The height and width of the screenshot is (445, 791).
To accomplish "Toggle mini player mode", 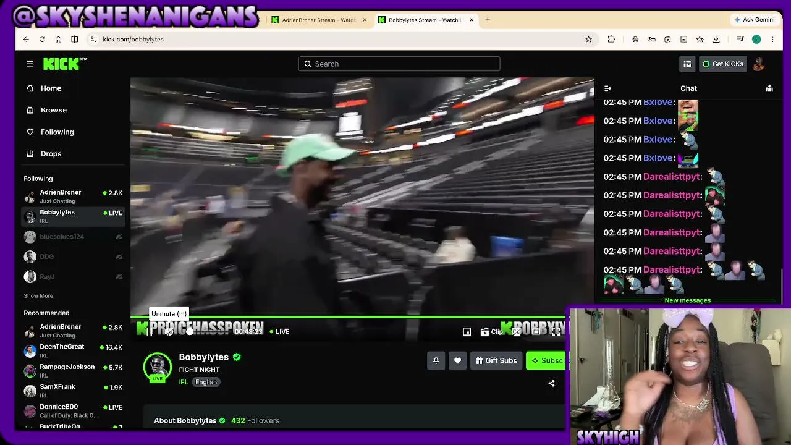I will pos(467,331).
